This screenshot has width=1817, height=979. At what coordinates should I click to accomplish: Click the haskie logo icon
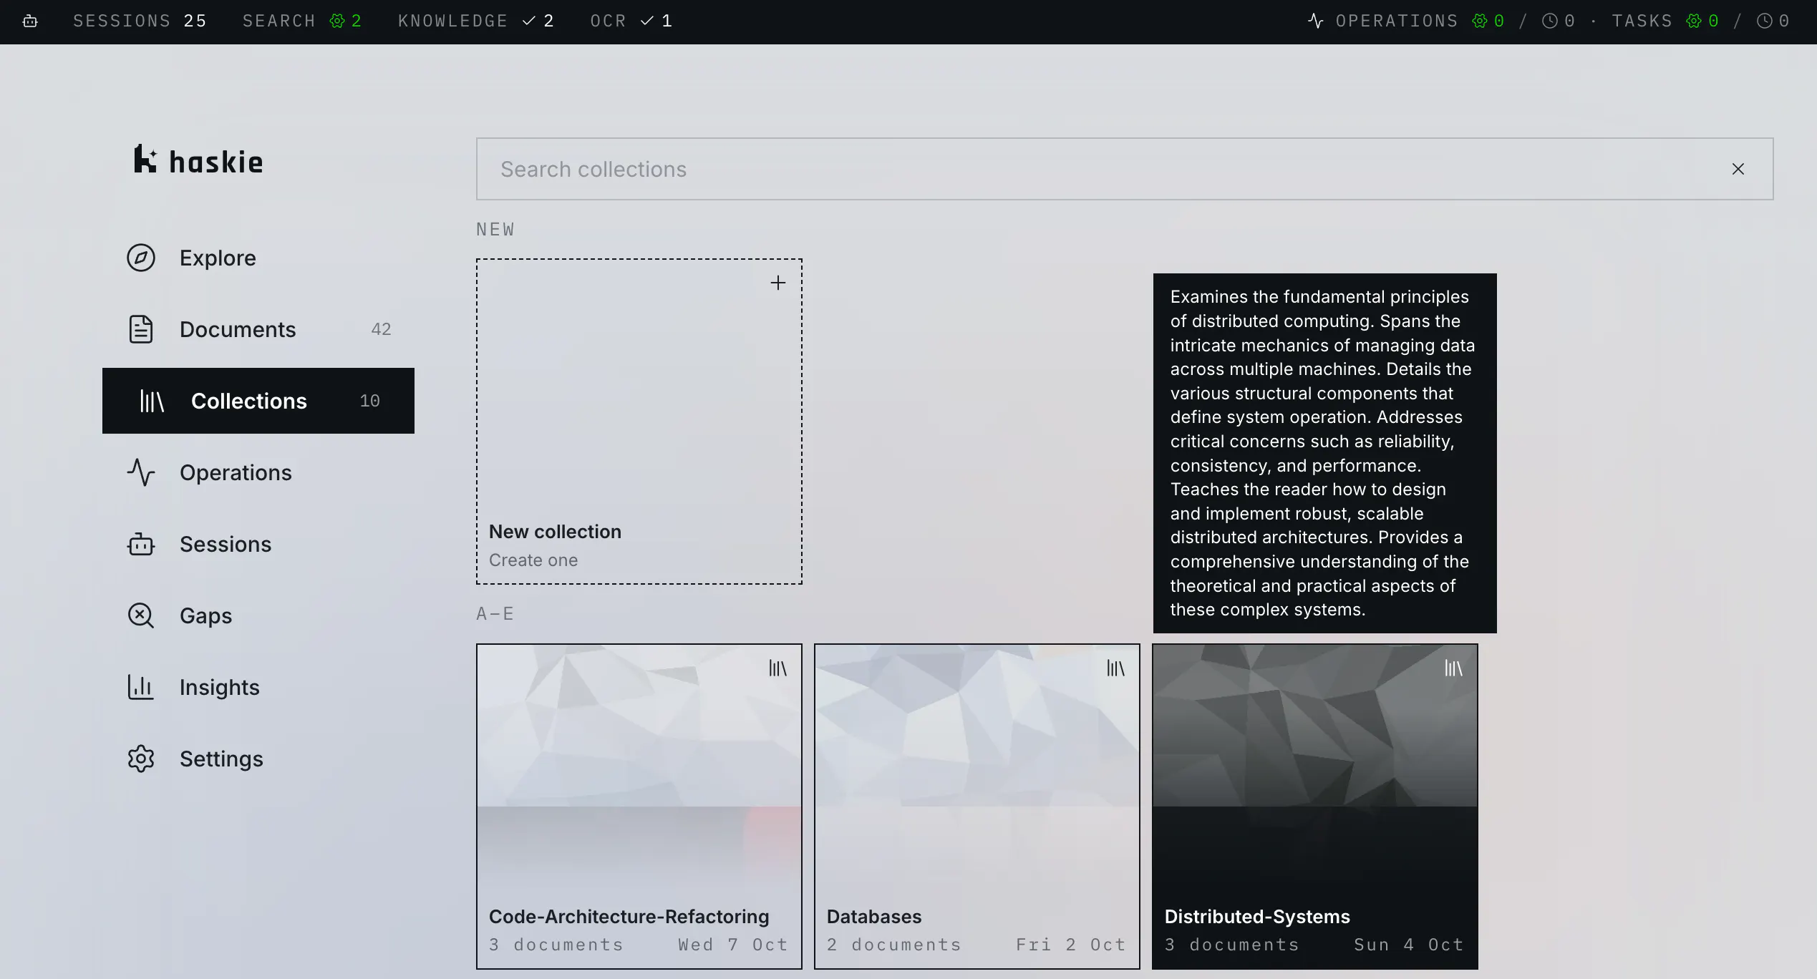(x=145, y=159)
